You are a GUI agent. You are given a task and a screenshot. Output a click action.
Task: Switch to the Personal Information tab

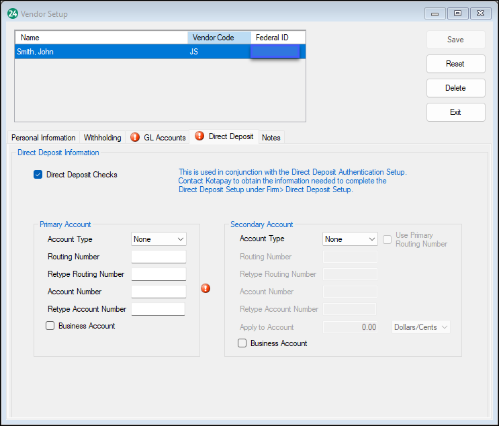(44, 138)
